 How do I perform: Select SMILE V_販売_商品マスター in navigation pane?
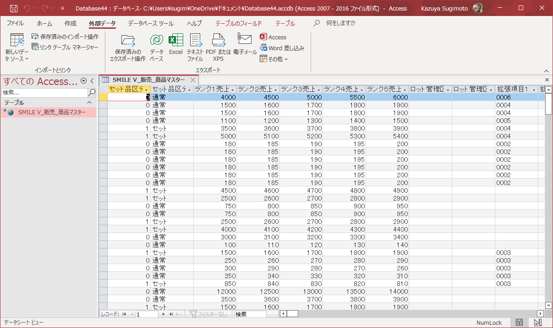point(51,112)
